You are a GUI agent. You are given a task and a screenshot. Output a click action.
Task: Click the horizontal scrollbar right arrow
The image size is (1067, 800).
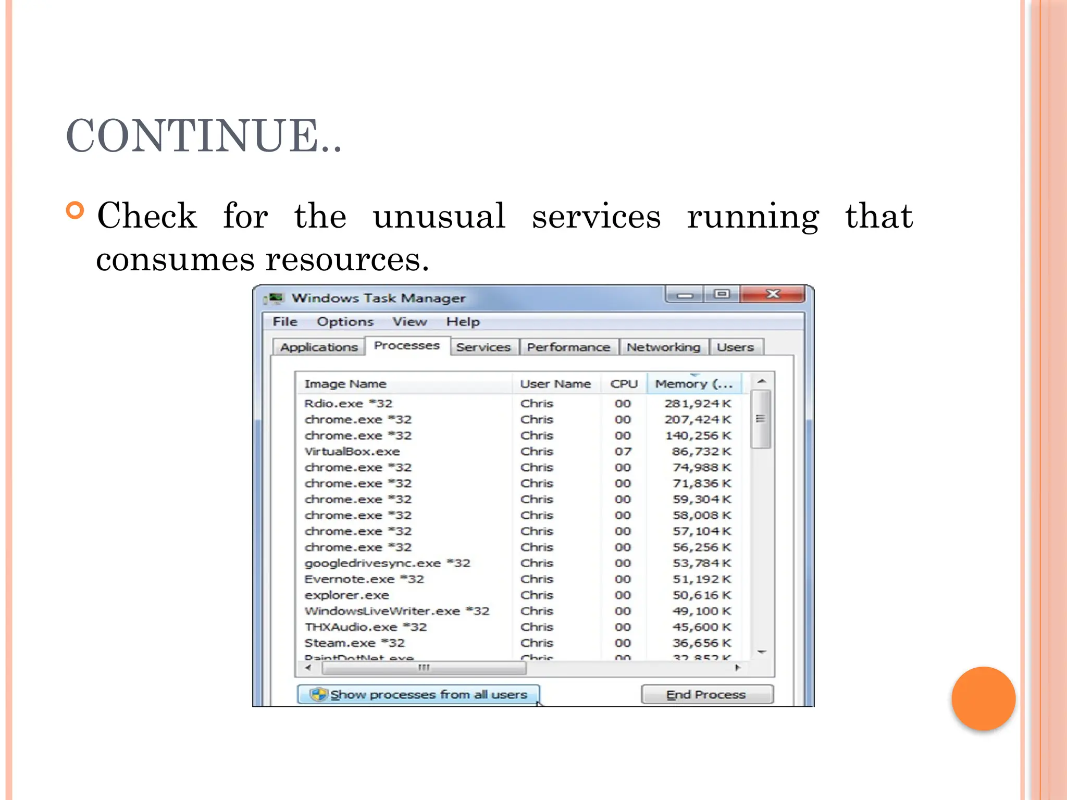pos(737,668)
